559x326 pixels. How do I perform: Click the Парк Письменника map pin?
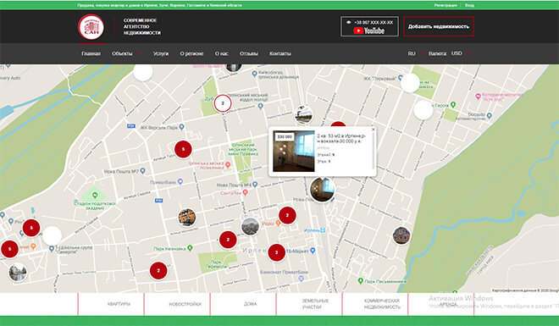(361, 281)
